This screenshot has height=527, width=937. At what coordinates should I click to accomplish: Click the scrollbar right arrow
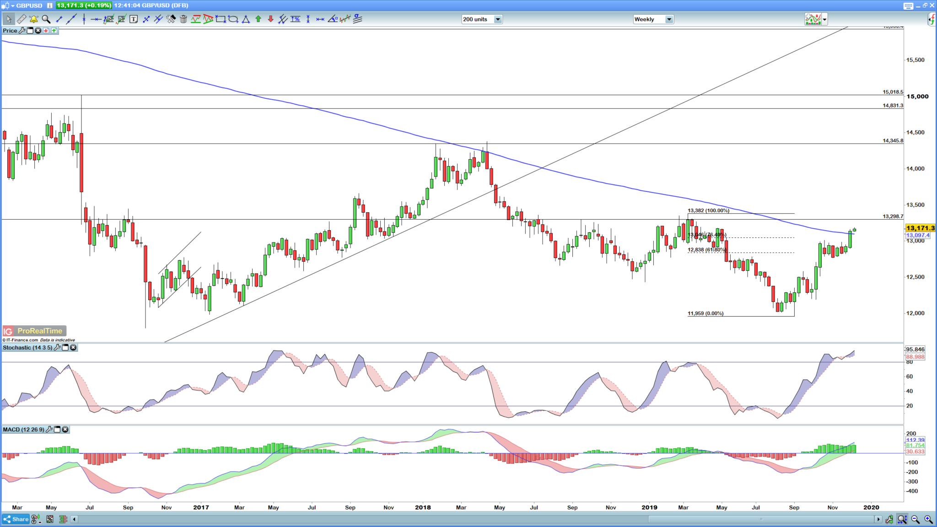click(878, 519)
